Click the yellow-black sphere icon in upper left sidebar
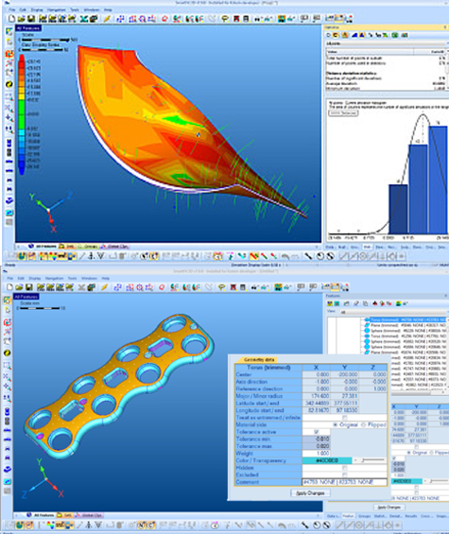Image resolution: width=449 pixels, height=534 pixels. [9, 84]
